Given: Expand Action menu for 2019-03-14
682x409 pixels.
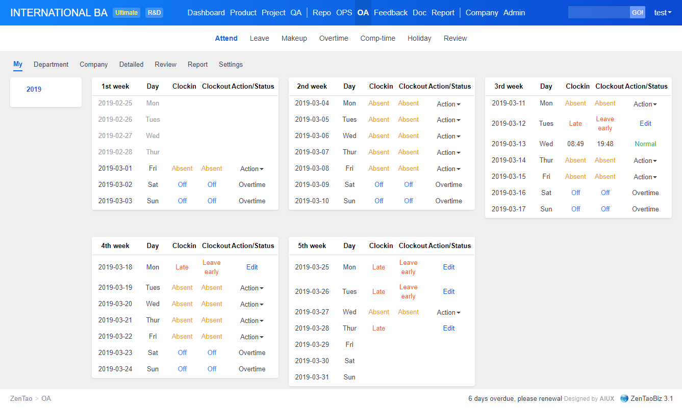Looking at the screenshot, I should tap(645, 160).
